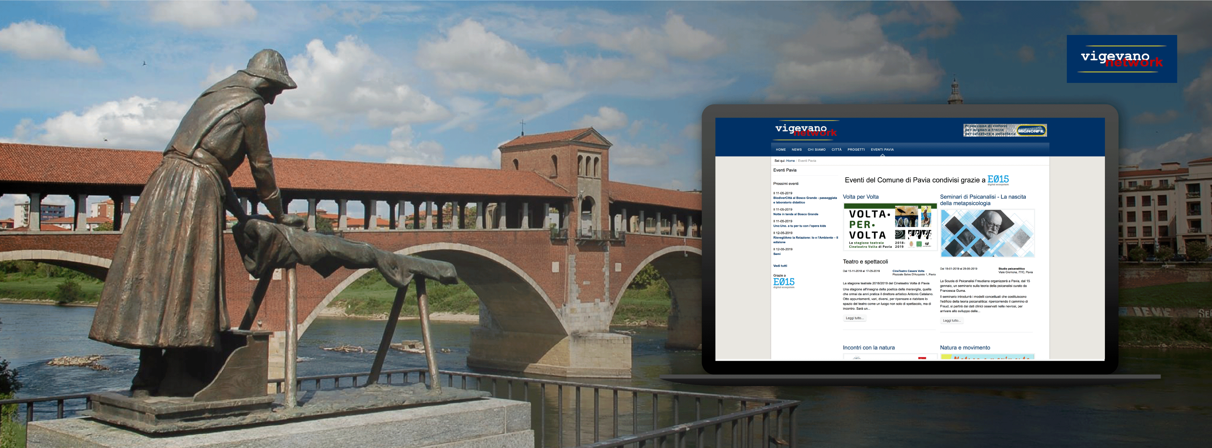This screenshot has height=448, width=1212.
Task: Click the E015 logo under 'Grazie a'
Action: click(784, 282)
